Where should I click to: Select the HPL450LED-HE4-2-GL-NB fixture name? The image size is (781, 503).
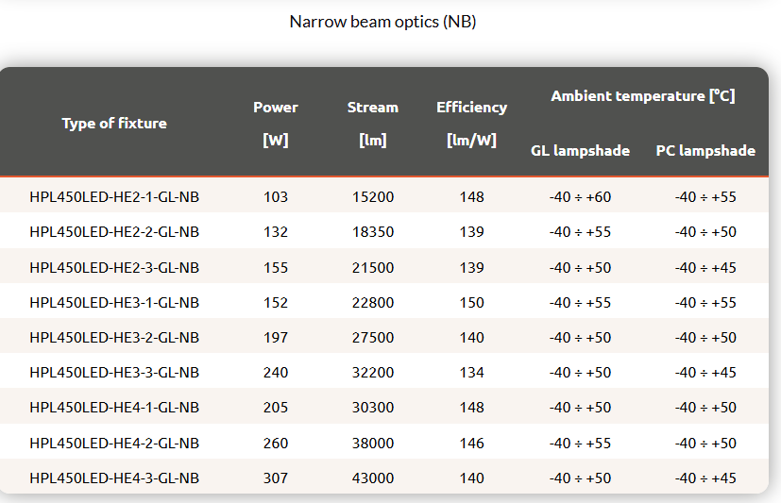point(114,443)
